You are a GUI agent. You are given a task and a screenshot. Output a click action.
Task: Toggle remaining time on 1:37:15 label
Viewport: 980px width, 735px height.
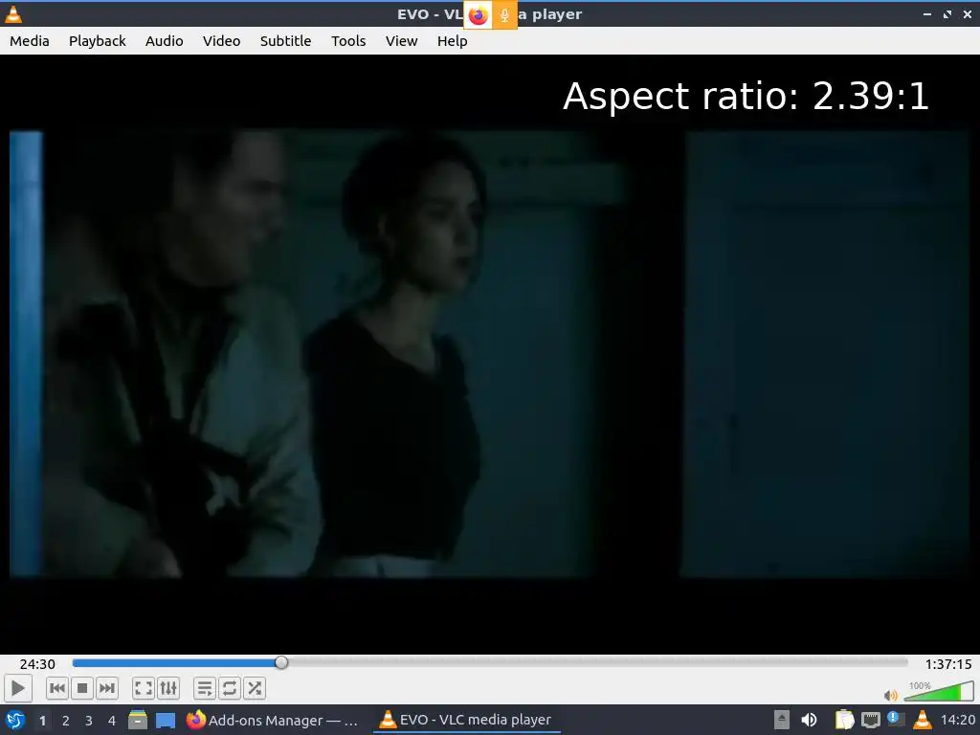pos(948,664)
